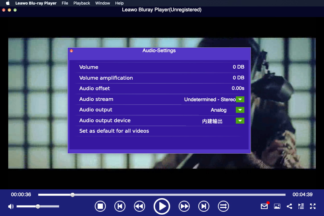Click the Volume amplification 0 DB value

point(238,78)
